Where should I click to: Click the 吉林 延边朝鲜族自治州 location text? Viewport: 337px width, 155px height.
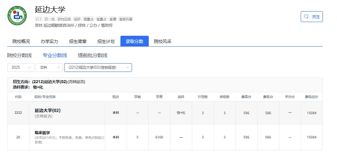point(54,26)
